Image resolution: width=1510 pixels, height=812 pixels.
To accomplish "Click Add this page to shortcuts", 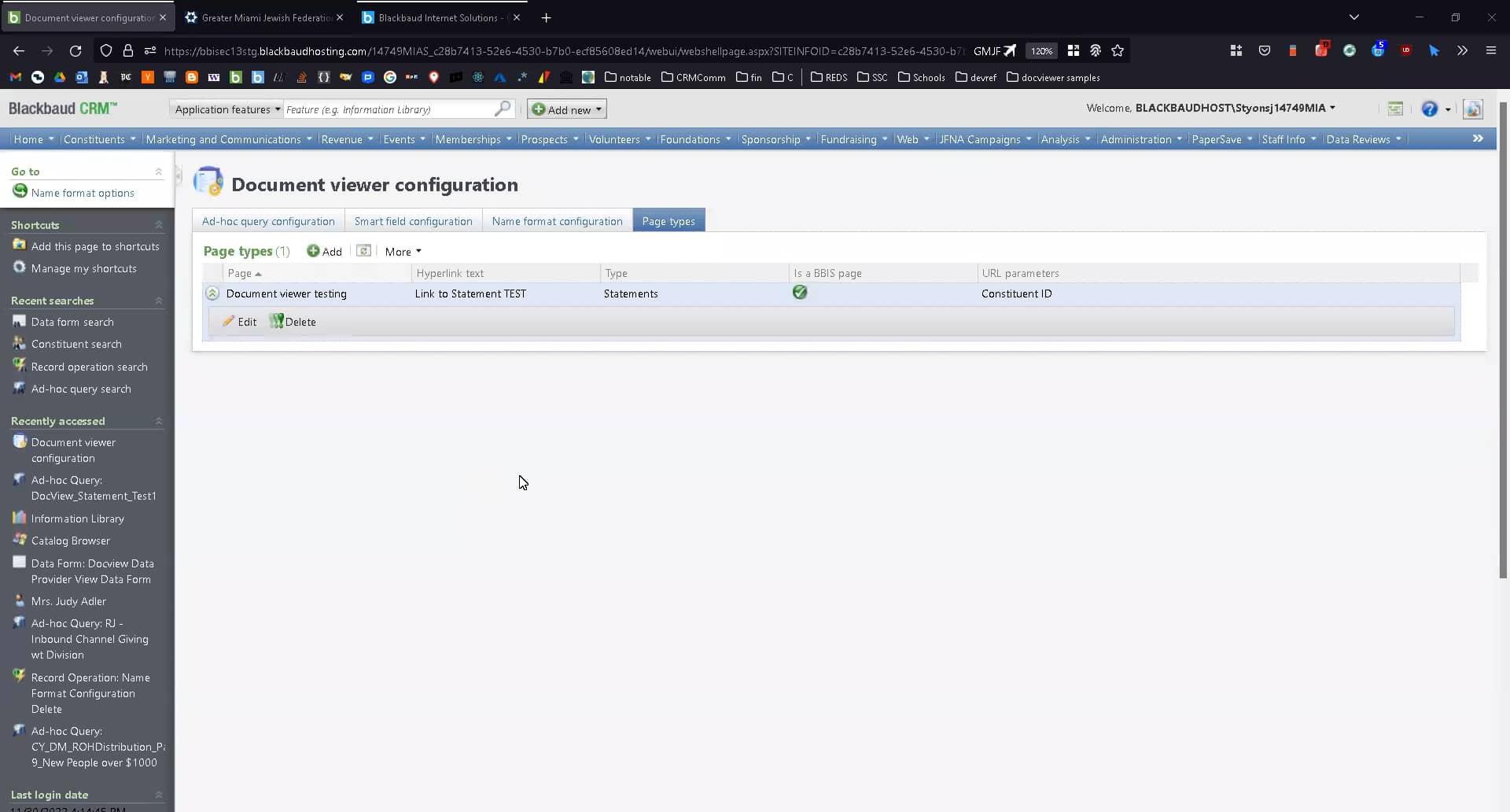I will (x=94, y=246).
